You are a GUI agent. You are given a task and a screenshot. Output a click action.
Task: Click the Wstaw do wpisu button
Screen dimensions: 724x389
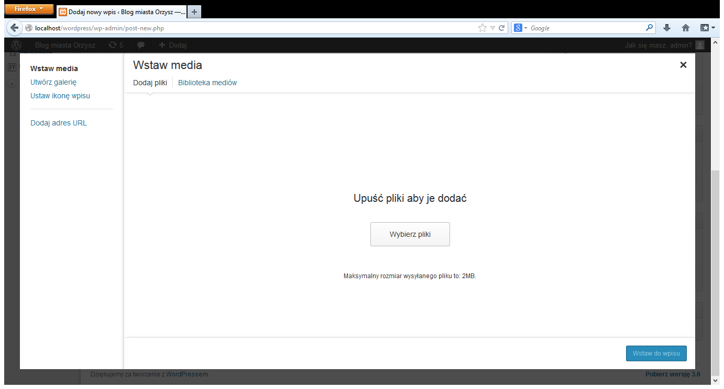(656, 353)
